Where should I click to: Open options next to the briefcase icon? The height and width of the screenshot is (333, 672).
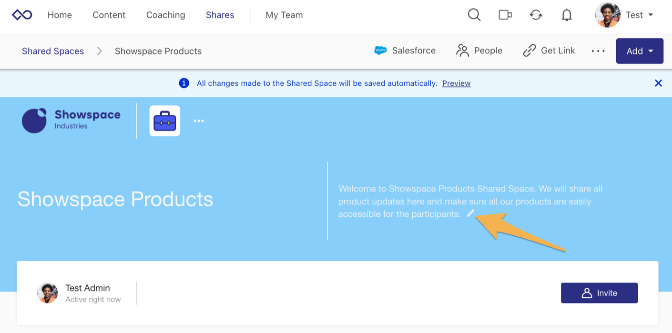click(199, 121)
